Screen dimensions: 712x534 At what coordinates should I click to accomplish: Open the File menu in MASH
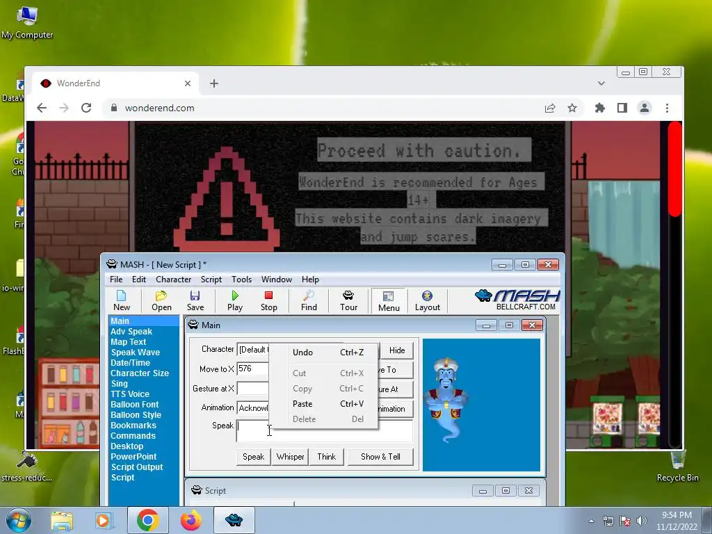(116, 280)
